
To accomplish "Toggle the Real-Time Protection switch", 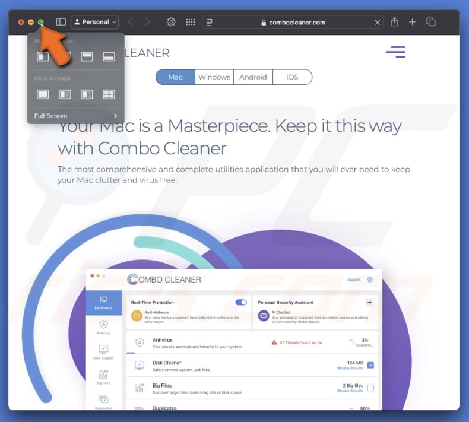I will (x=241, y=302).
